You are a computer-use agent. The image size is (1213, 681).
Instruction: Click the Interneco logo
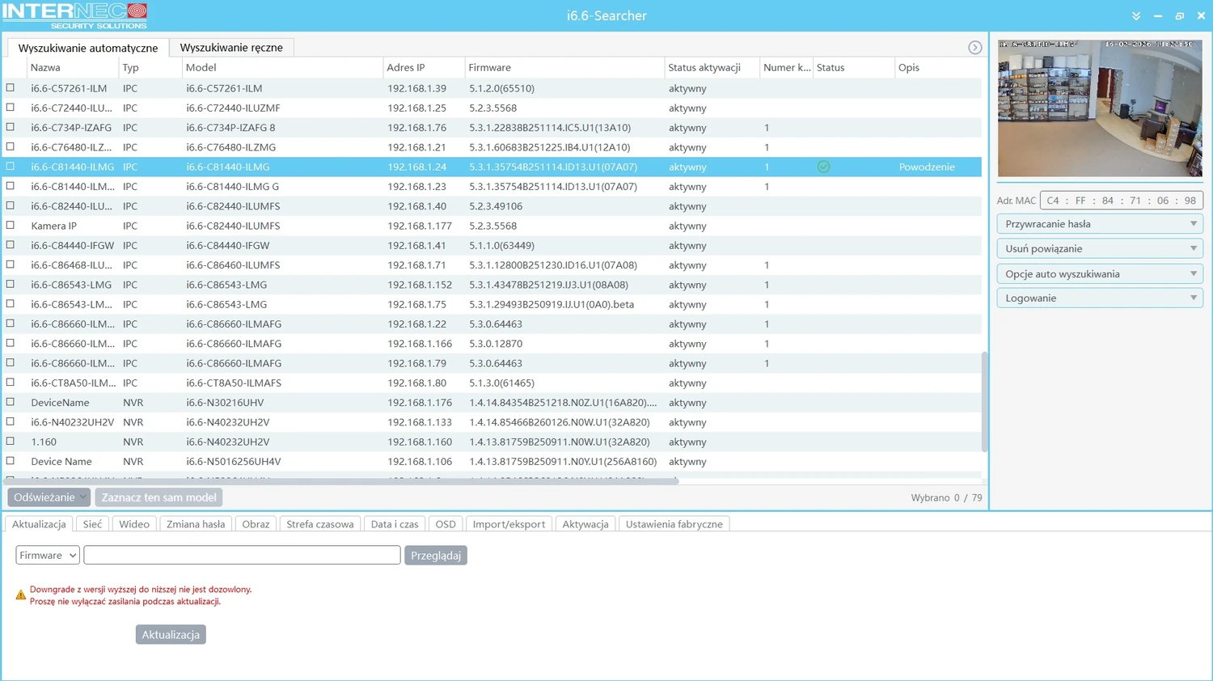click(x=74, y=15)
